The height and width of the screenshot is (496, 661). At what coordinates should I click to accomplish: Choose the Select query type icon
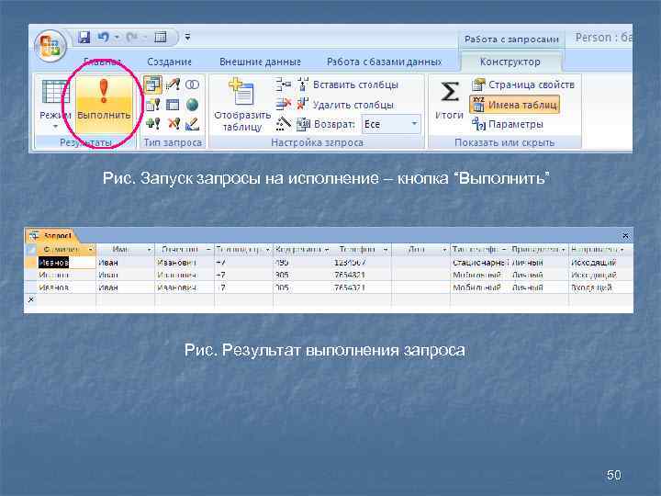tap(152, 85)
